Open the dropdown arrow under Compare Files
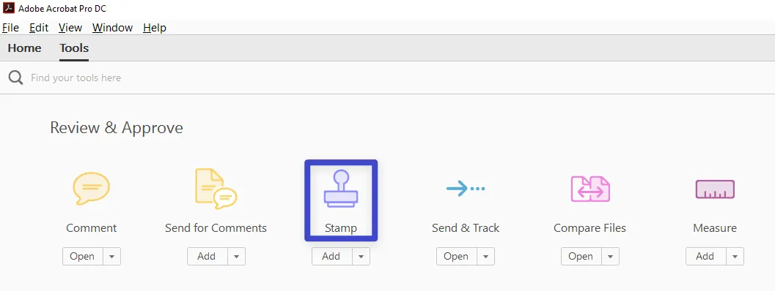 click(x=610, y=257)
